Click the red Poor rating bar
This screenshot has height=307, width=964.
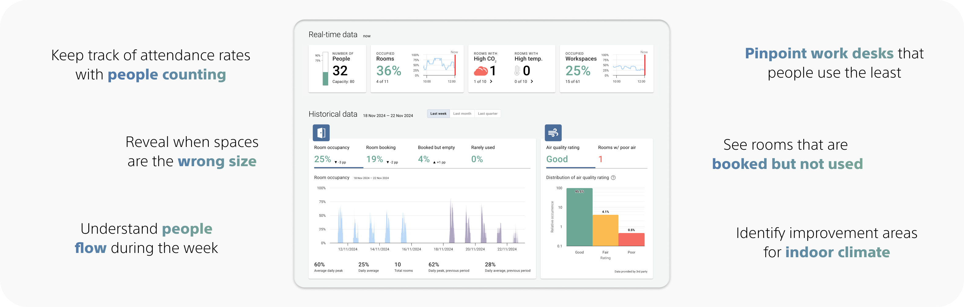point(631,240)
